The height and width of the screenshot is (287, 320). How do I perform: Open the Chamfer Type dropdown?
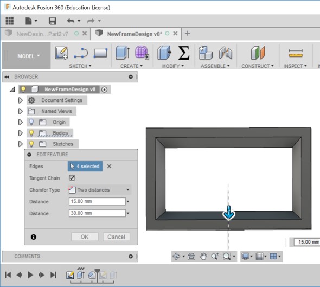(99, 190)
